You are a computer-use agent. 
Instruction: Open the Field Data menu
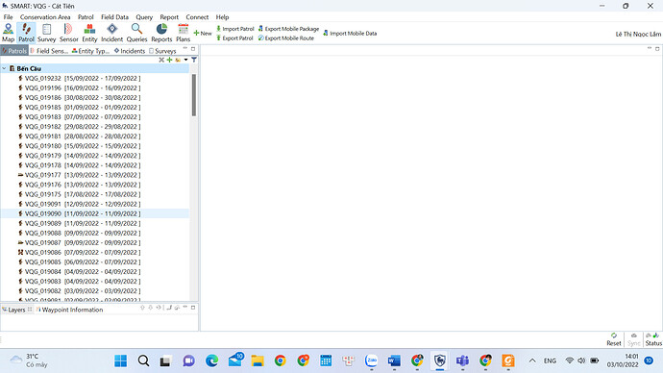point(114,17)
